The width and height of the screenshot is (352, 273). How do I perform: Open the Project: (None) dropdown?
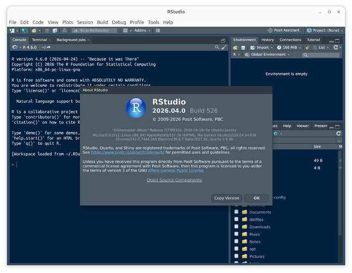click(325, 31)
